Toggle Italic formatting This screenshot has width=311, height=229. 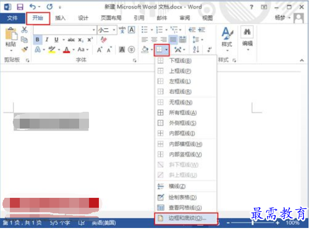tap(47, 40)
